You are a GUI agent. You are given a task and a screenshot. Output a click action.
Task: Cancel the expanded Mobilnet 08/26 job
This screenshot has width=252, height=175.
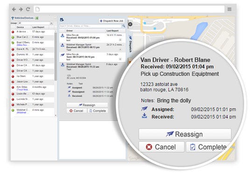pos(77,111)
